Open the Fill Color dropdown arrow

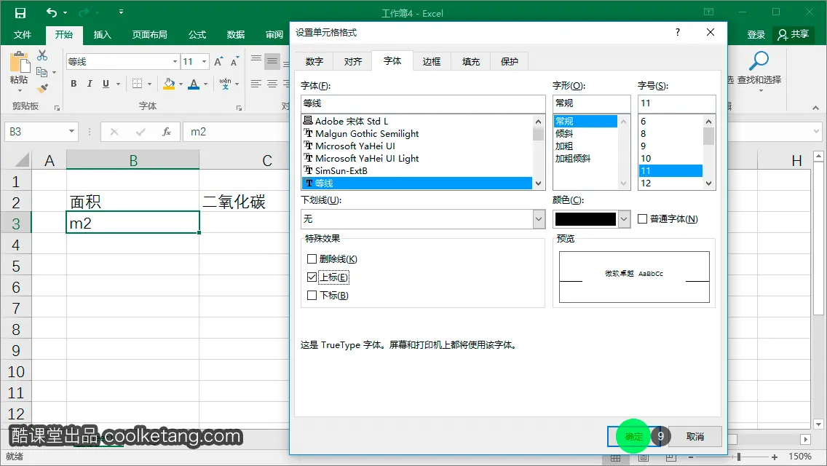click(x=181, y=84)
